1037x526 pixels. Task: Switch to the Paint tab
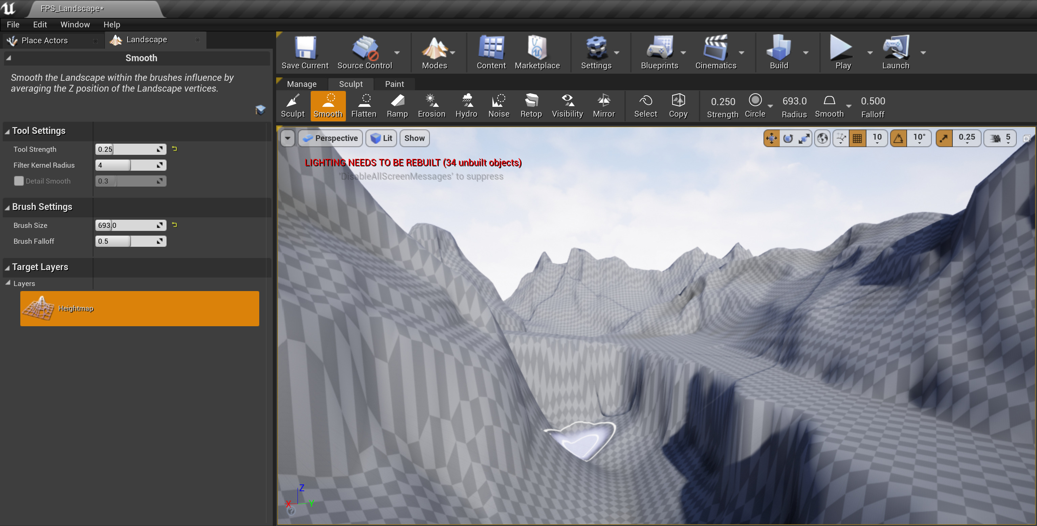click(394, 83)
